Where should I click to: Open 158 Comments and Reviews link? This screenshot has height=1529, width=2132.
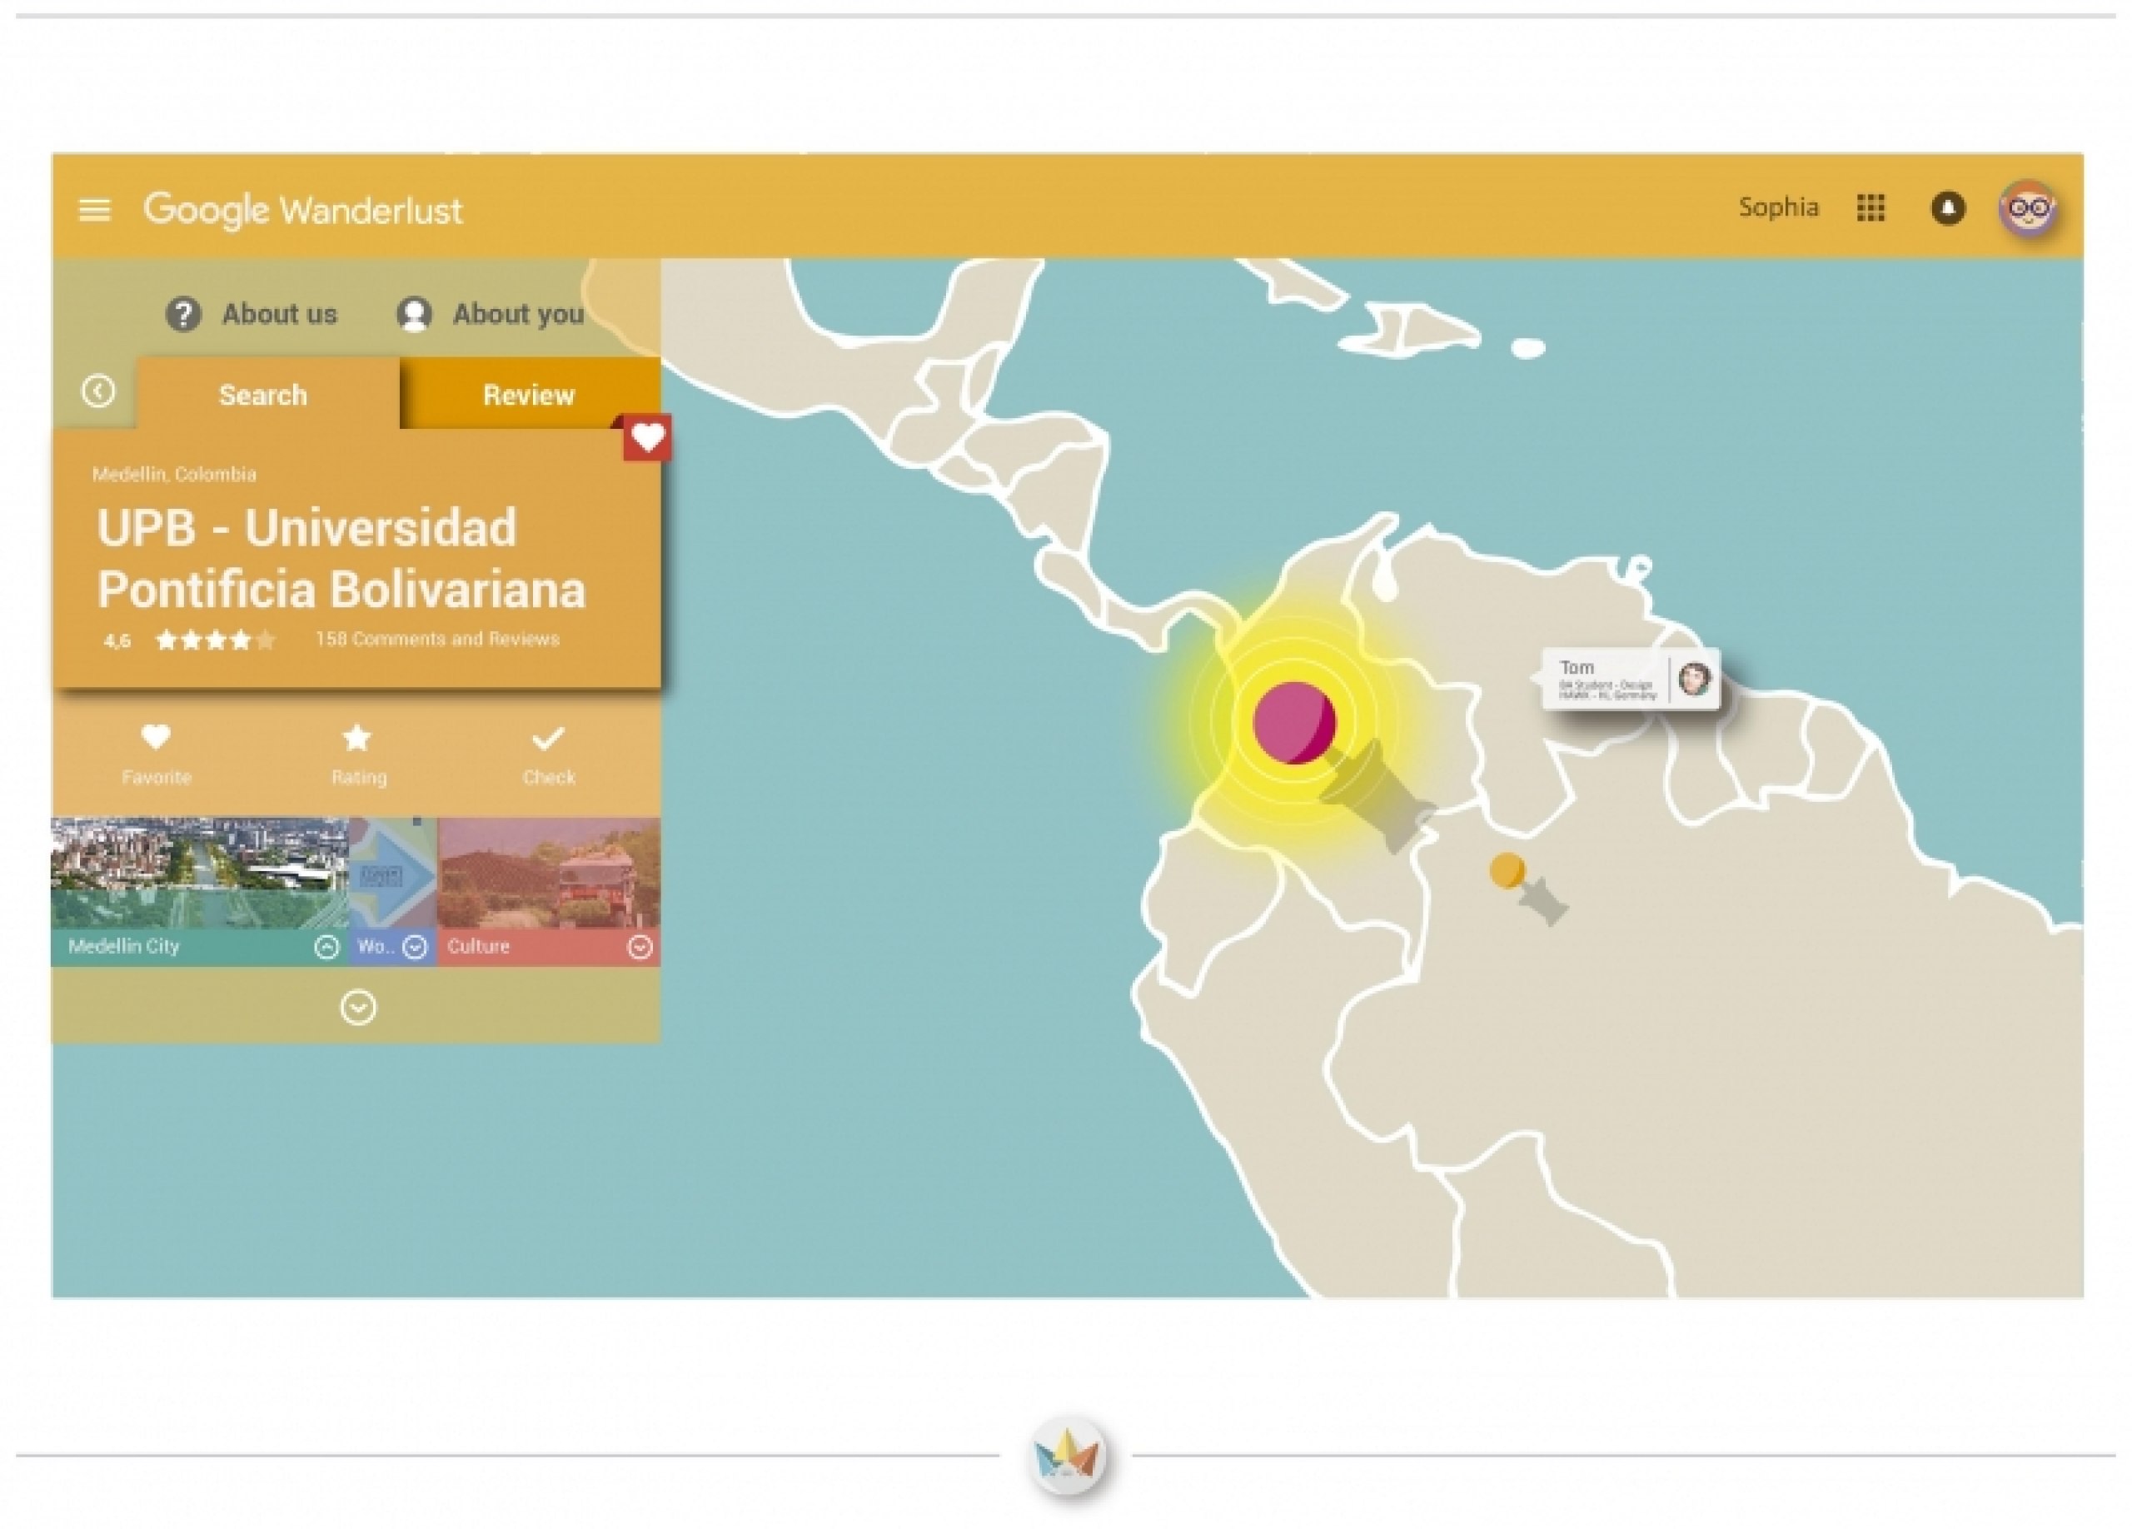tap(437, 639)
